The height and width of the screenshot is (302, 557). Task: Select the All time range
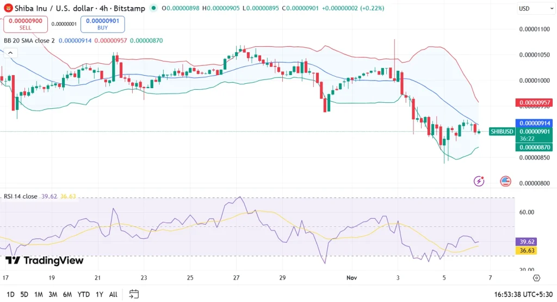click(113, 294)
